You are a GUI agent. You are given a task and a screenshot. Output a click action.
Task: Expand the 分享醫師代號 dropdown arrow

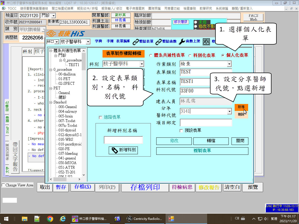tap(229, 111)
